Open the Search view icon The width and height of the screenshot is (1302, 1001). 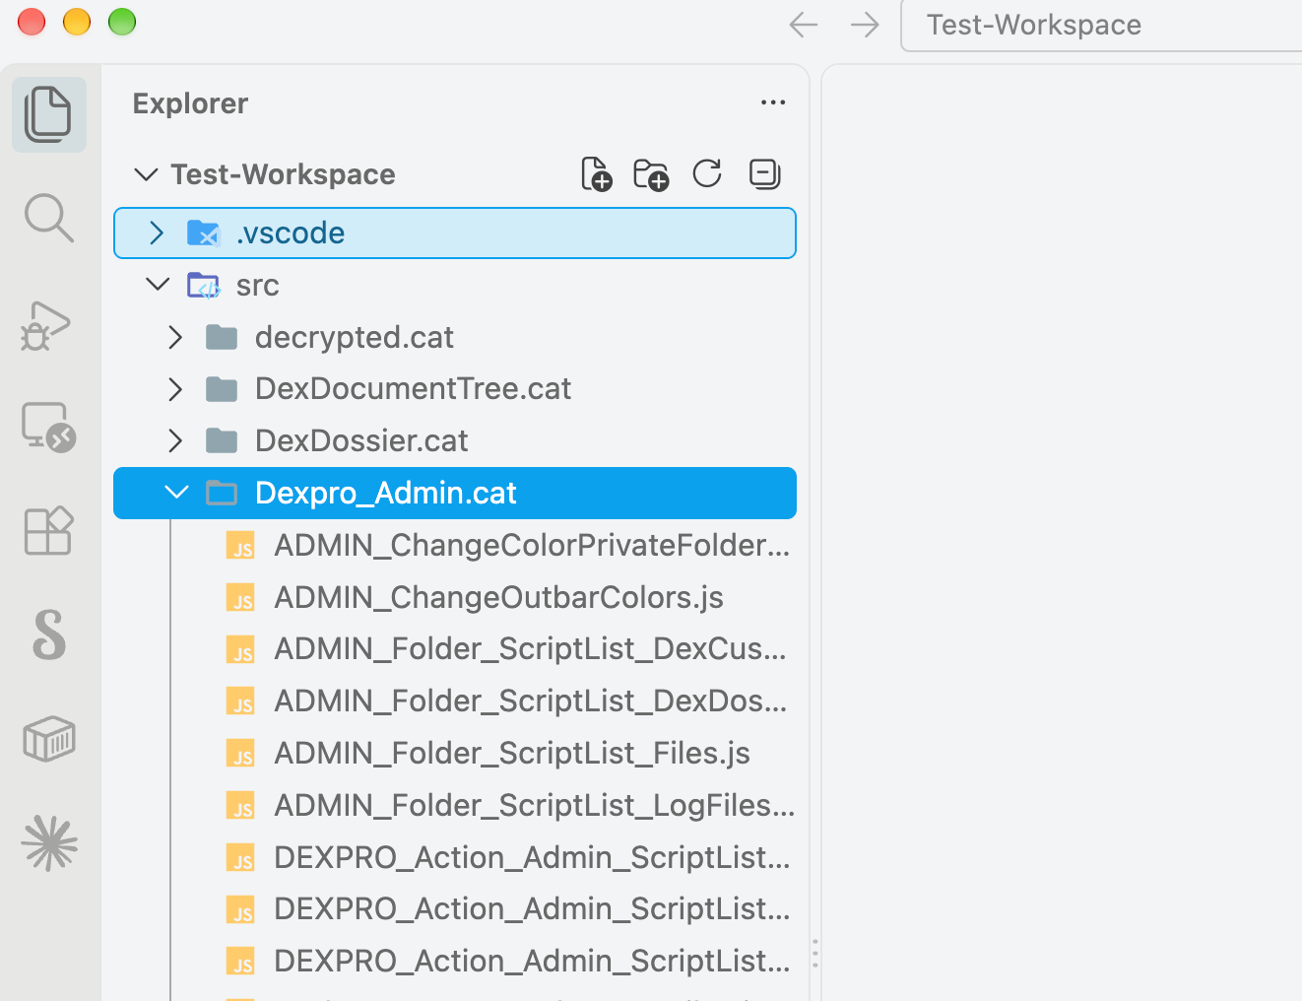coord(48,218)
